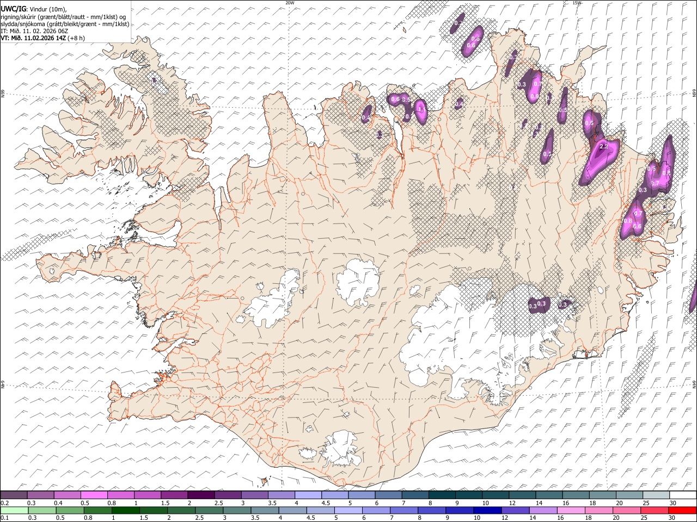The image size is (697, 522).
Task: Click the darkest purple swatch at 2 in upper legend
Action: tap(200, 495)
